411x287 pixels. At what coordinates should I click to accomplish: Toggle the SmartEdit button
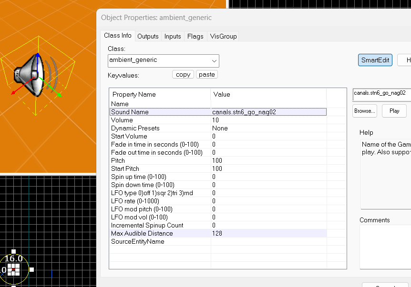point(375,60)
